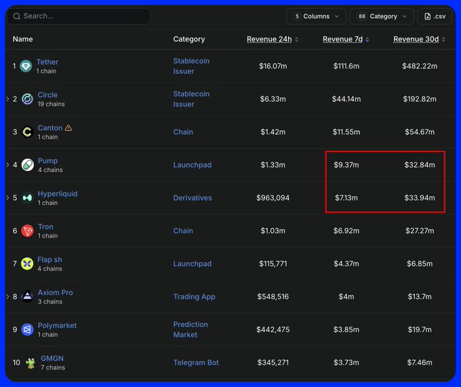Click the Flap sh logo icon
This screenshot has width=461, height=387.
point(27,264)
